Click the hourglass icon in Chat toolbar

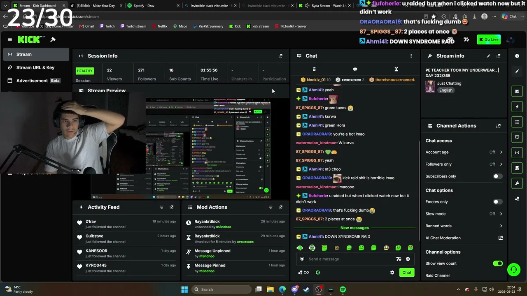click(396, 69)
